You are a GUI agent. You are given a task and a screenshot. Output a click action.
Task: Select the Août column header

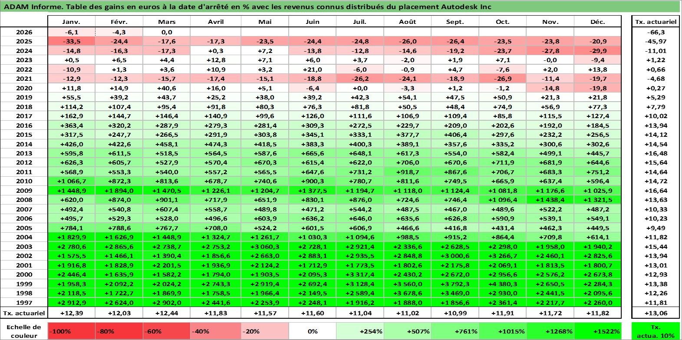click(407, 22)
